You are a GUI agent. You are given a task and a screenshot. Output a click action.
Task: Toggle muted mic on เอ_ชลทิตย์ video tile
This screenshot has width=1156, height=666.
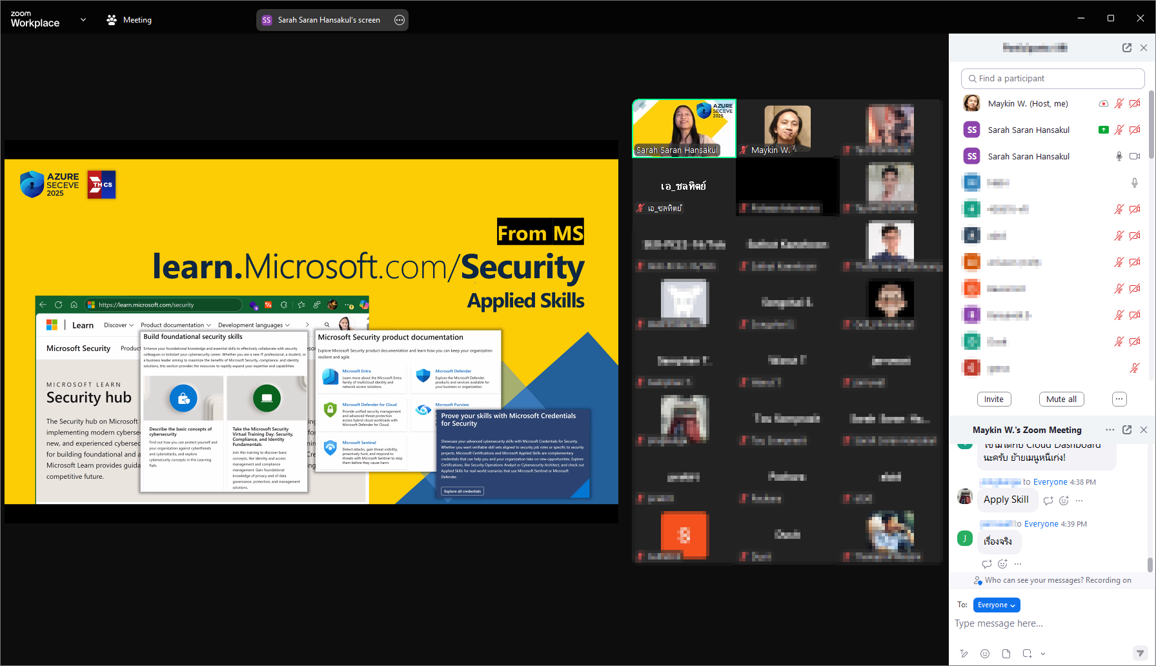tap(641, 208)
